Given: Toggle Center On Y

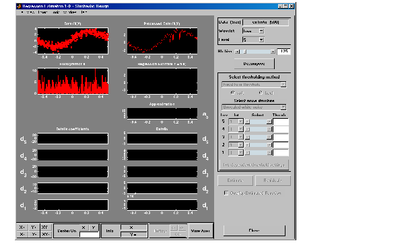Looking at the screenshot, I should tap(94, 228).
